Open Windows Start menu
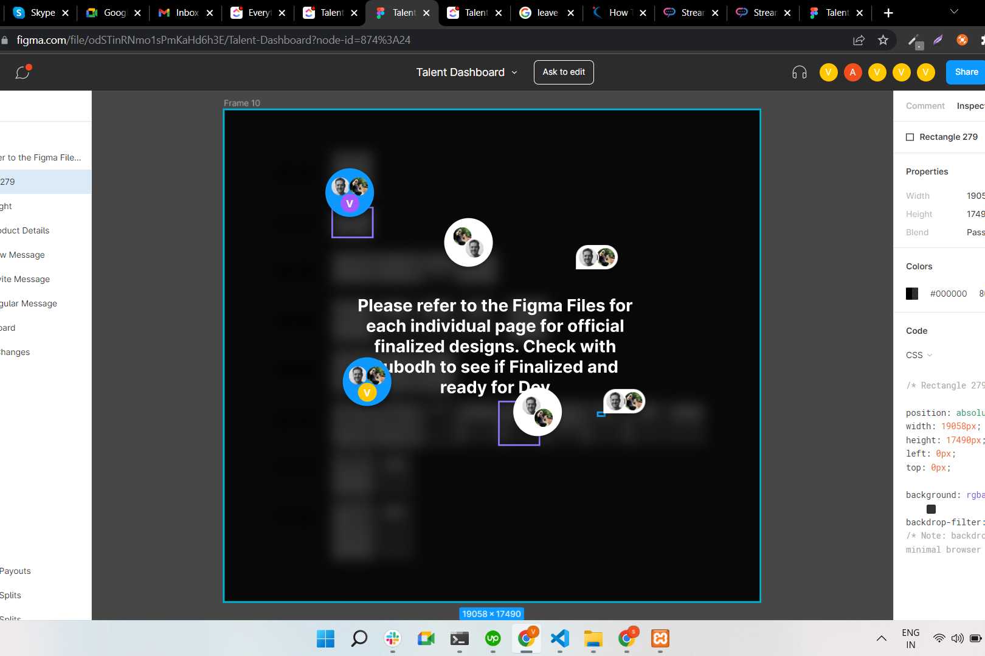985x656 pixels. [x=326, y=638]
